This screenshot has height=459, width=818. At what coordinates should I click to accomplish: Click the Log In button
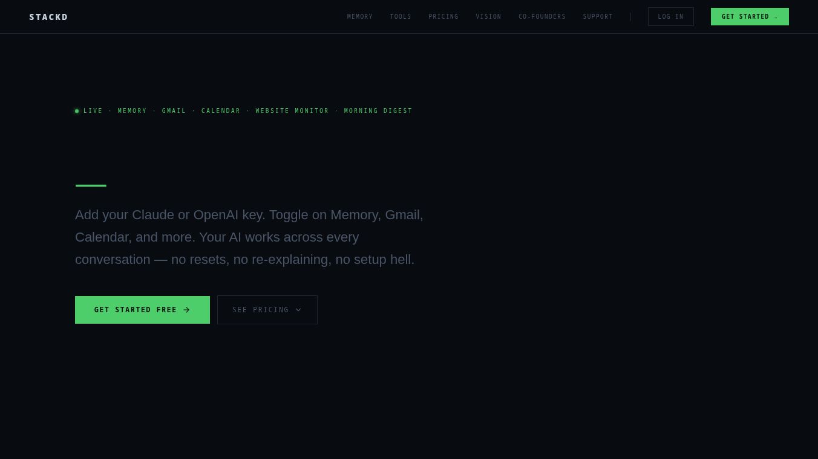pyautogui.click(x=671, y=17)
